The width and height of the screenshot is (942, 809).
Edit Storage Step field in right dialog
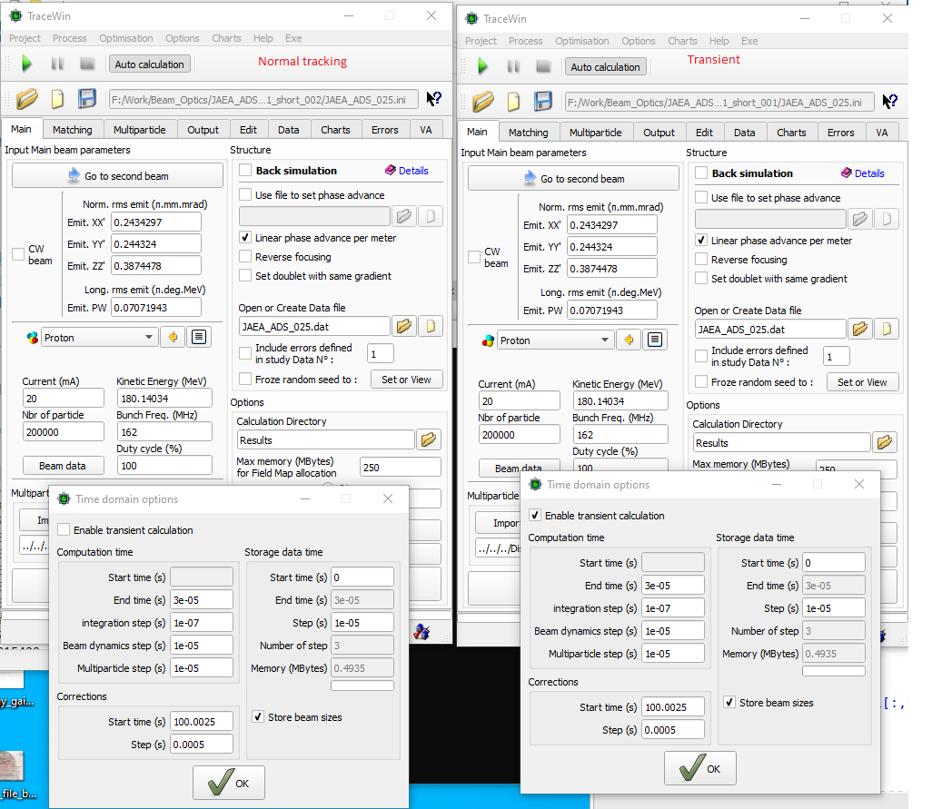[834, 608]
